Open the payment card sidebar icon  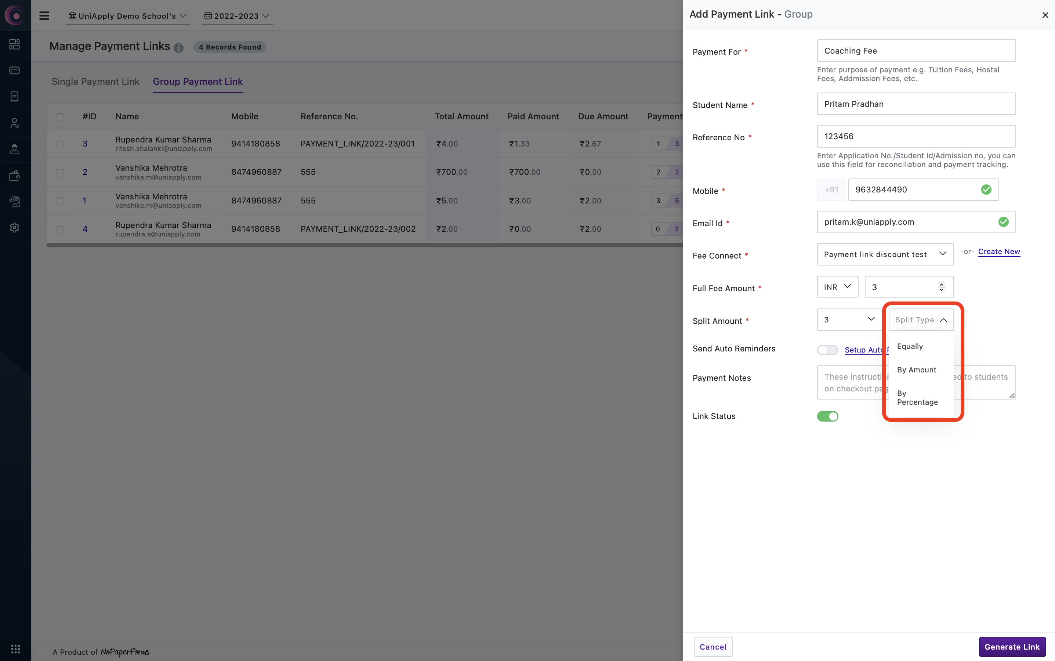[15, 71]
